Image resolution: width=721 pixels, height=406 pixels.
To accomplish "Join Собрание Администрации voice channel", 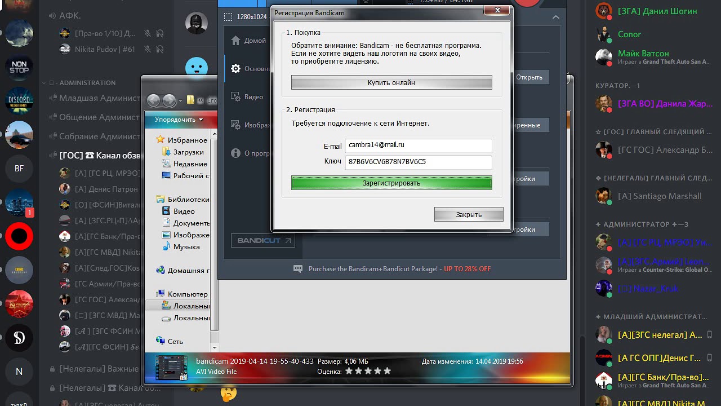I will pos(94,136).
